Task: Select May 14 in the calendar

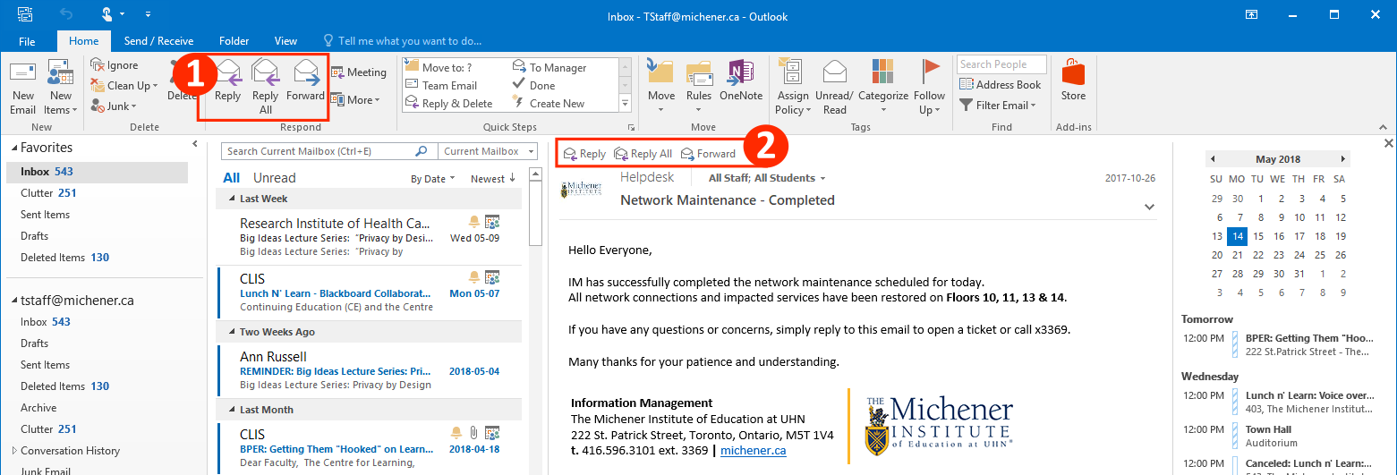Action: coord(1238,236)
